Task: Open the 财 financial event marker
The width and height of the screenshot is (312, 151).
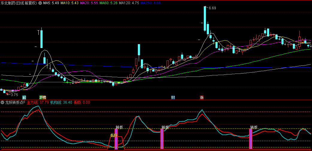Action: click(173, 98)
